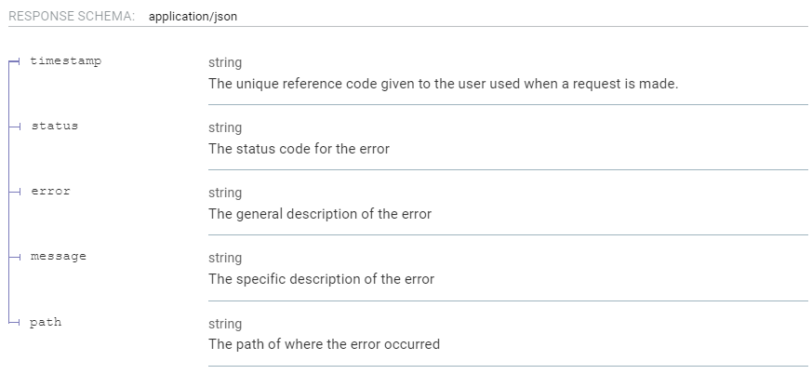The image size is (812, 374).
Task: Click the tree connector beside path
Action: (x=14, y=322)
